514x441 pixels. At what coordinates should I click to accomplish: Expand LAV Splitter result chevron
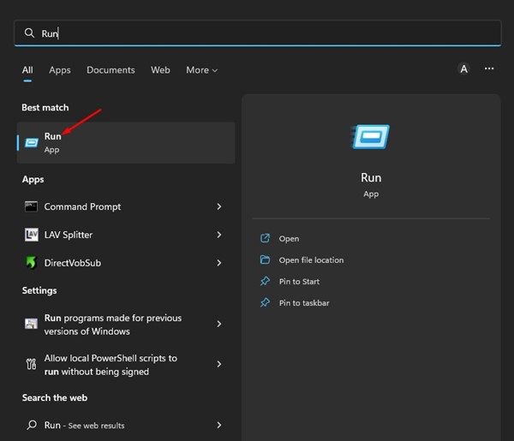(x=219, y=235)
